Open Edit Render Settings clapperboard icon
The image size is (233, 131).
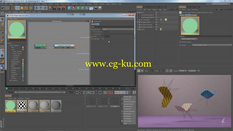[64, 8]
